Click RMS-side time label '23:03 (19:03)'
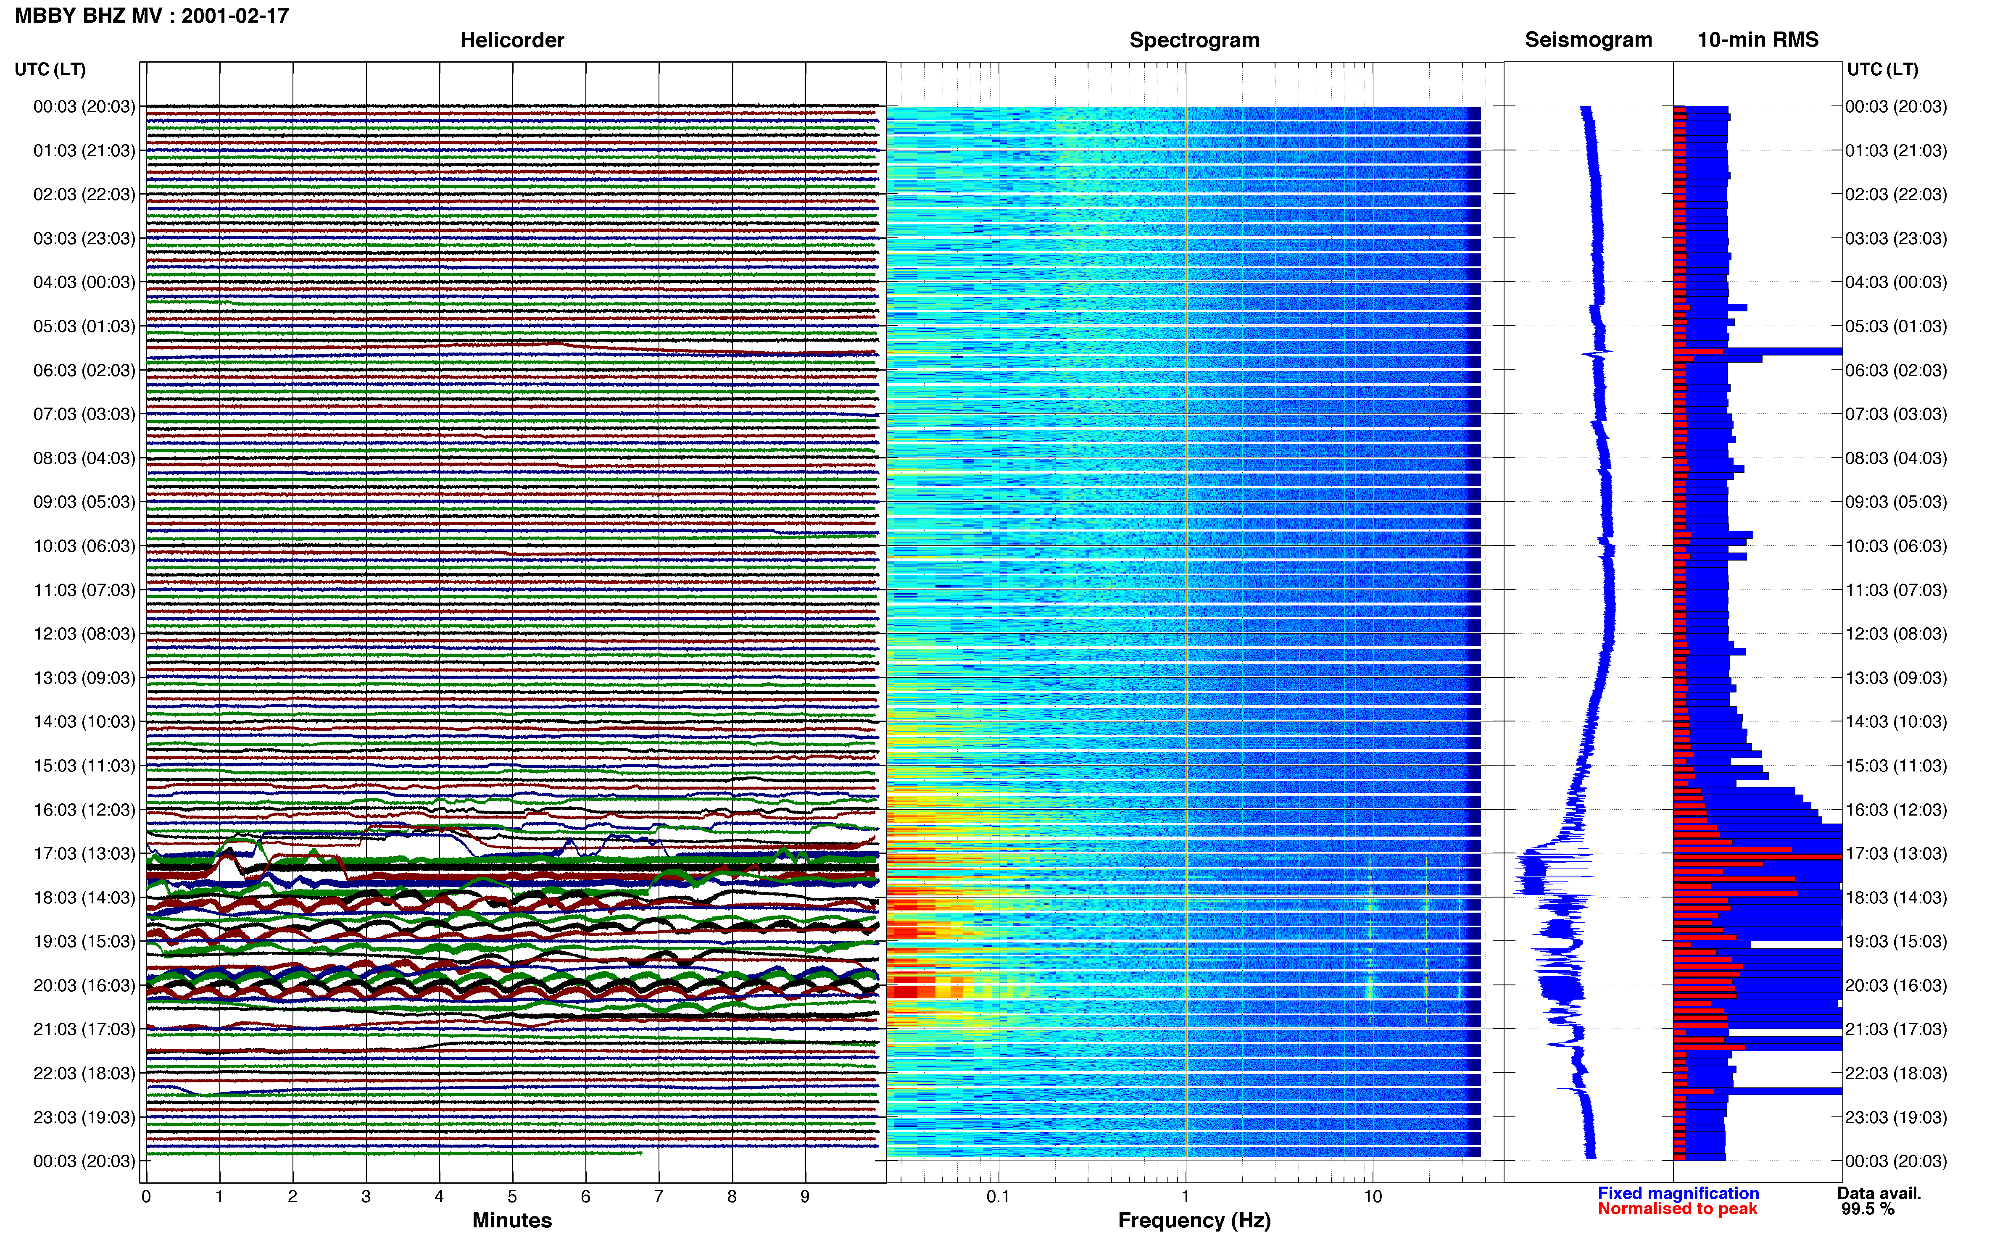Image resolution: width=1992 pixels, height=1245 pixels. coord(1896,1117)
